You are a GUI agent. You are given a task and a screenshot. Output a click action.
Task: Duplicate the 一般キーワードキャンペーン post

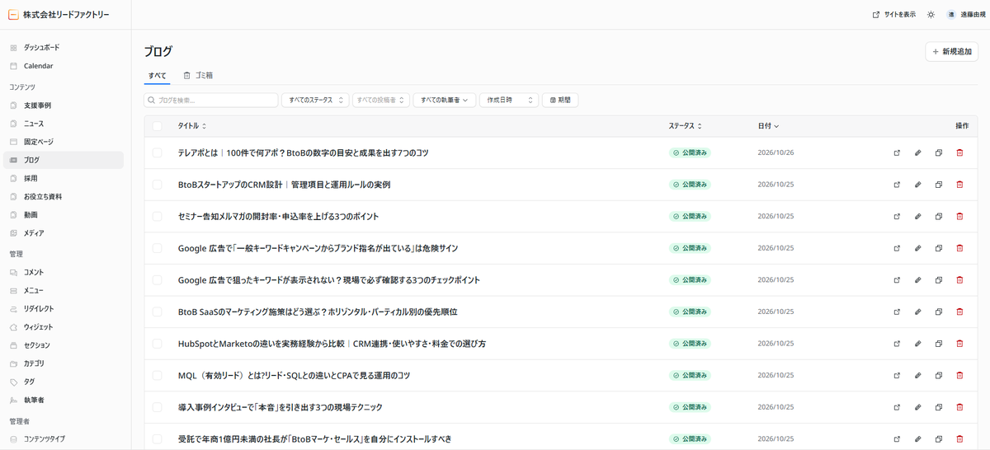click(x=939, y=248)
